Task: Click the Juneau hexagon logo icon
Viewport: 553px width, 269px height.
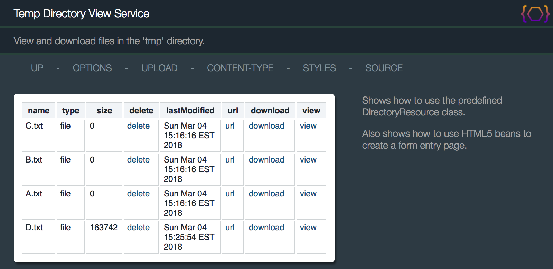Action: pos(535,14)
